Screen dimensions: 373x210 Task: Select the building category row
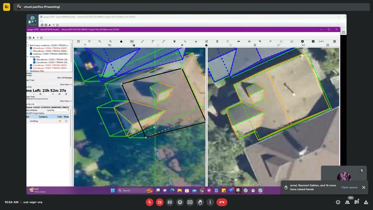48,121
